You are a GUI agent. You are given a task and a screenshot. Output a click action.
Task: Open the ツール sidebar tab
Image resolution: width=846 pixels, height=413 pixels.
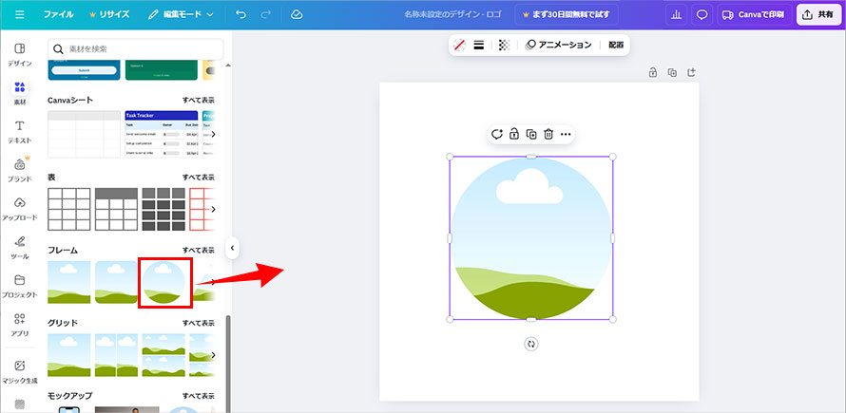click(19, 248)
